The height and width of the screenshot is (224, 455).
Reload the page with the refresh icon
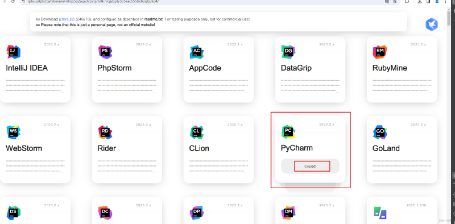(x=13, y=2)
